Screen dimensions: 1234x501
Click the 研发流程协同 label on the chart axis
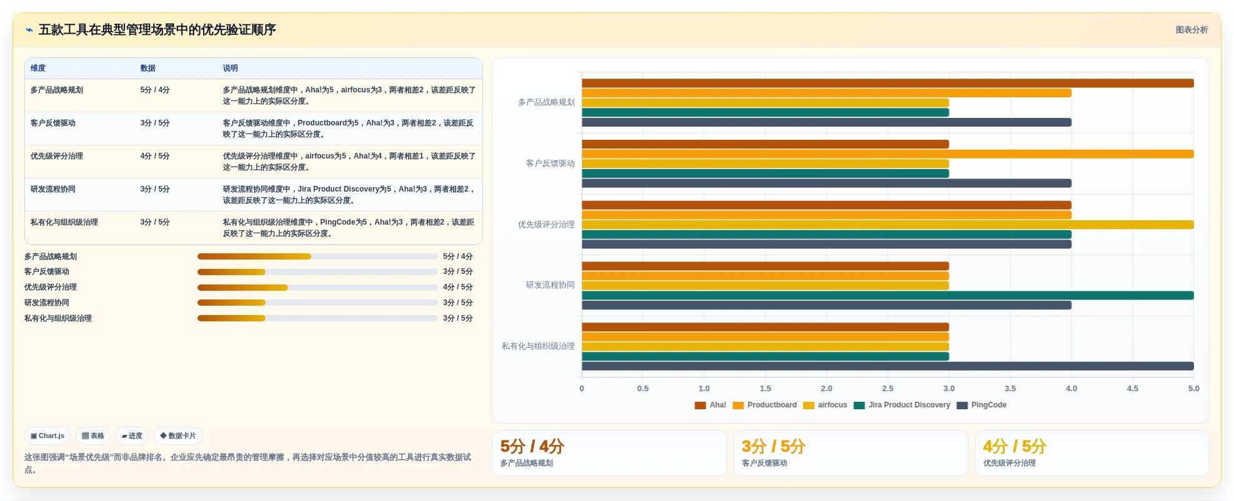(550, 285)
